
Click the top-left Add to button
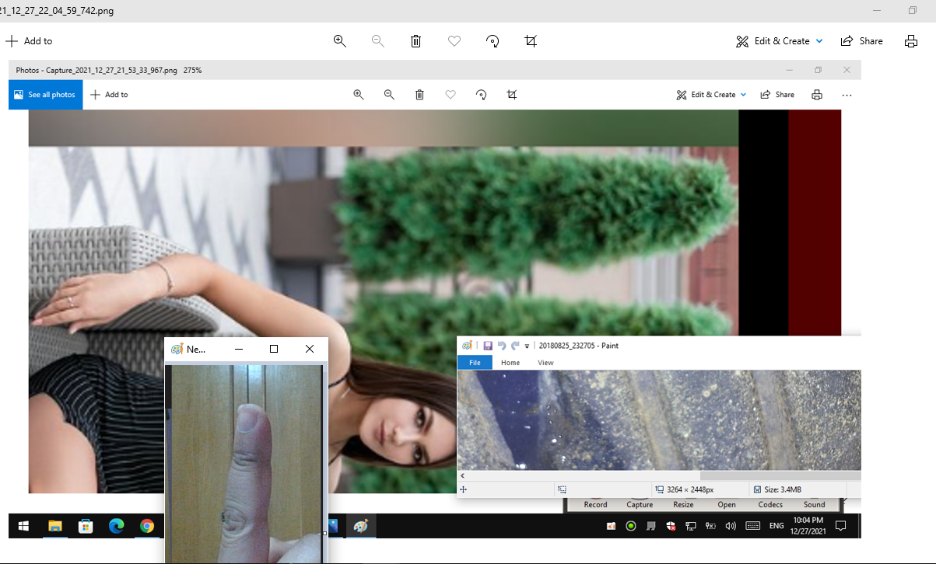coord(29,41)
